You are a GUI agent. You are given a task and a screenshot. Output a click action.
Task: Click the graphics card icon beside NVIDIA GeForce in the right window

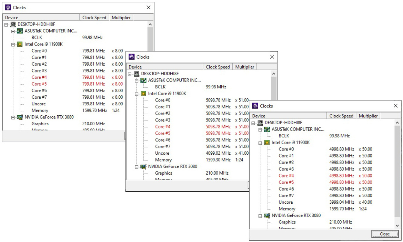point(267,215)
